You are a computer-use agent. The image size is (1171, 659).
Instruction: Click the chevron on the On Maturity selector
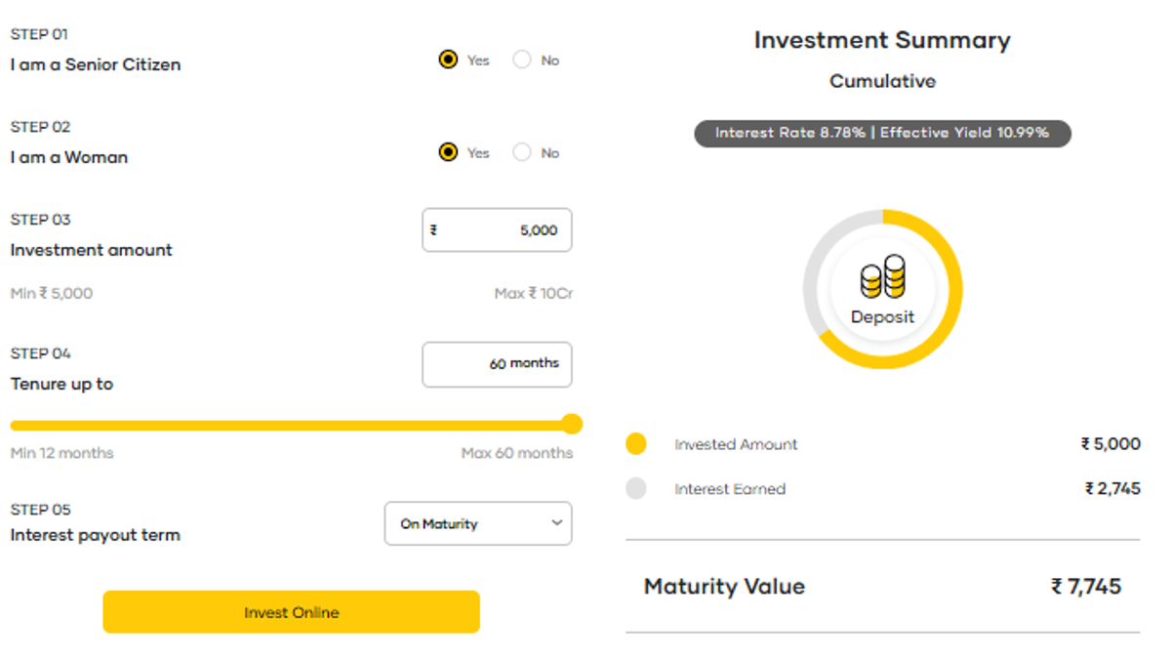tap(559, 523)
